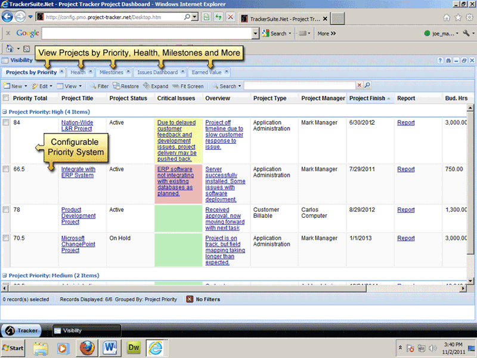Open the folder Explorer taskbar icon
This screenshot has width=477, height=358.
click(x=41, y=348)
